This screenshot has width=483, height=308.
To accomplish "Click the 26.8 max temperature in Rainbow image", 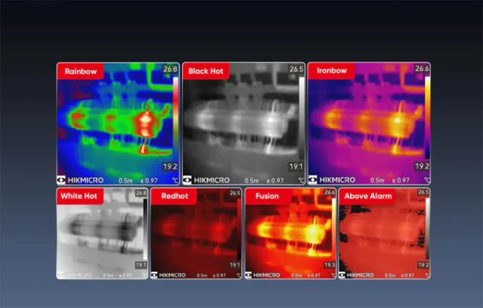I will [x=171, y=69].
